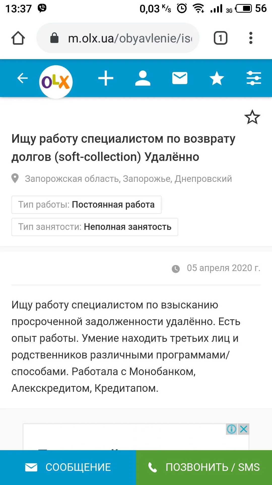Post a new ad with plus icon
272x485 pixels.
(x=106, y=78)
